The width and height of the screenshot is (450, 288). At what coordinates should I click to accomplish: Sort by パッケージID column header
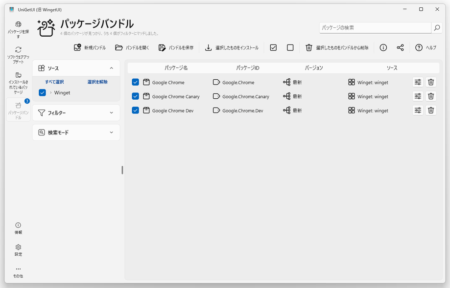point(247,68)
